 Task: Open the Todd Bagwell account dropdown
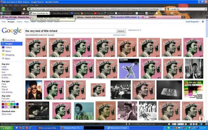(x=192, y=21)
